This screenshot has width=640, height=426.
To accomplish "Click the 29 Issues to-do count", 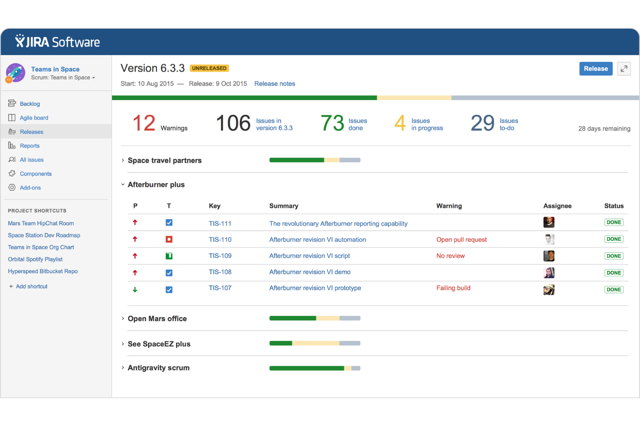I will (x=494, y=123).
